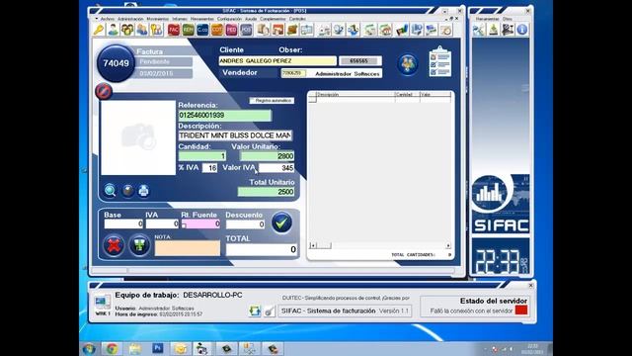Click the green refresh icon in status panel
The height and width of the screenshot is (356, 632).
[x=255, y=311]
